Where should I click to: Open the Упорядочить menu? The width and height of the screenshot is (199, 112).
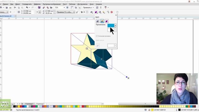click(x=27, y=4)
